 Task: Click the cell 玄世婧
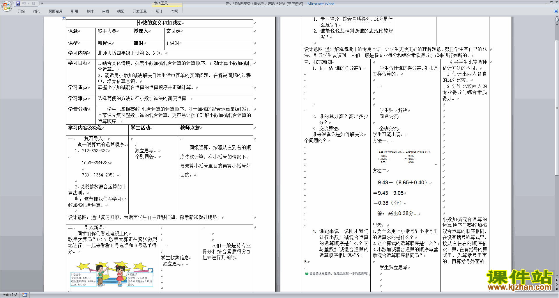click(174, 31)
